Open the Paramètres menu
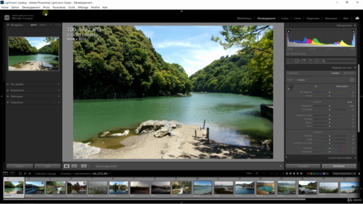Viewport: 363px width, 204px height. [x=59, y=7]
